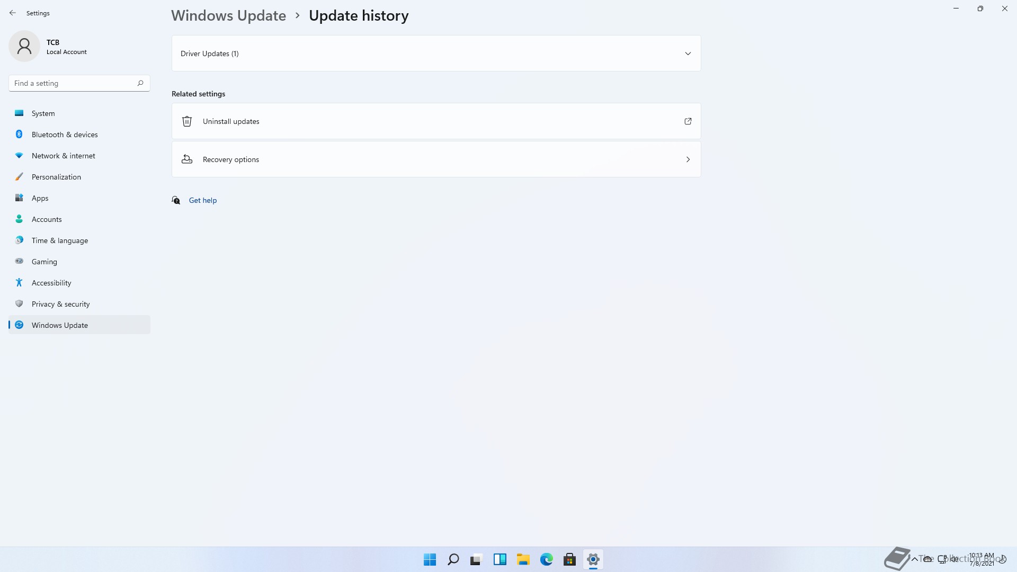The image size is (1017, 572).
Task: Click Settings gear icon on taskbar
Action: [593, 559]
